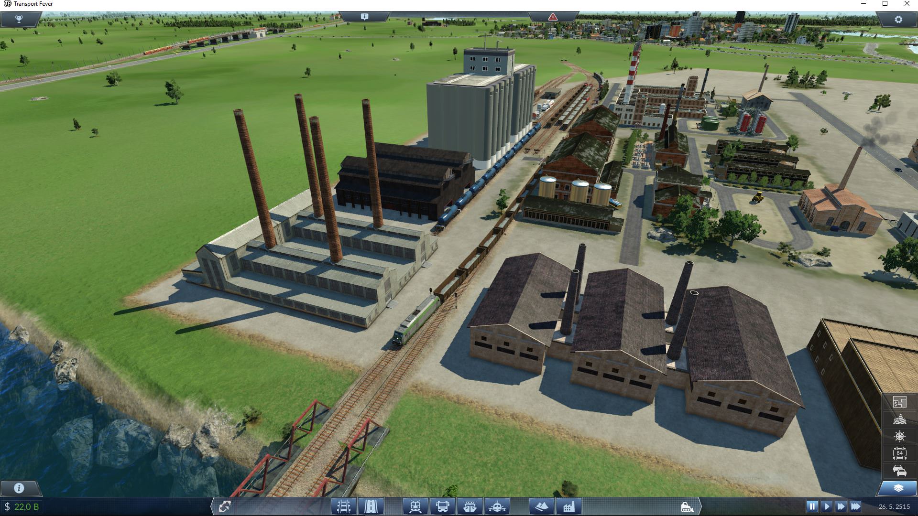Viewport: 918px width, 516px height.
Task: Open the bottom-left info button
Action: click(x=19, y=488)
